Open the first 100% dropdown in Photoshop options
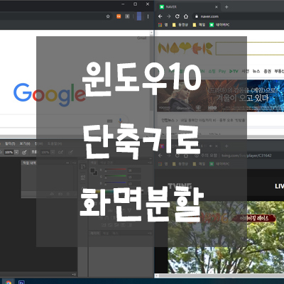The height and width of the screenshot is (284, 284). [x=16, y=152]
